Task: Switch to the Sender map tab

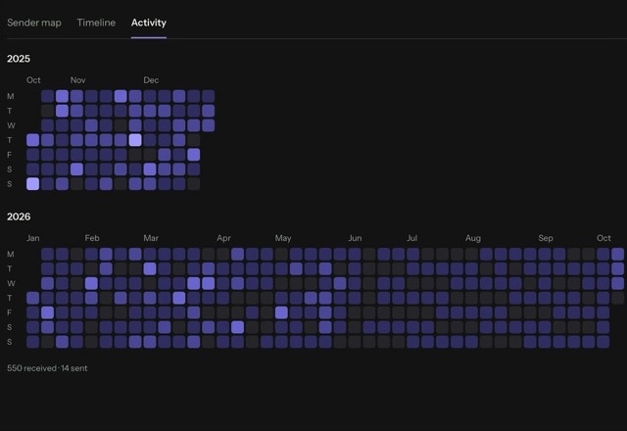Action: pyautogui.click(x=34, y=23)
